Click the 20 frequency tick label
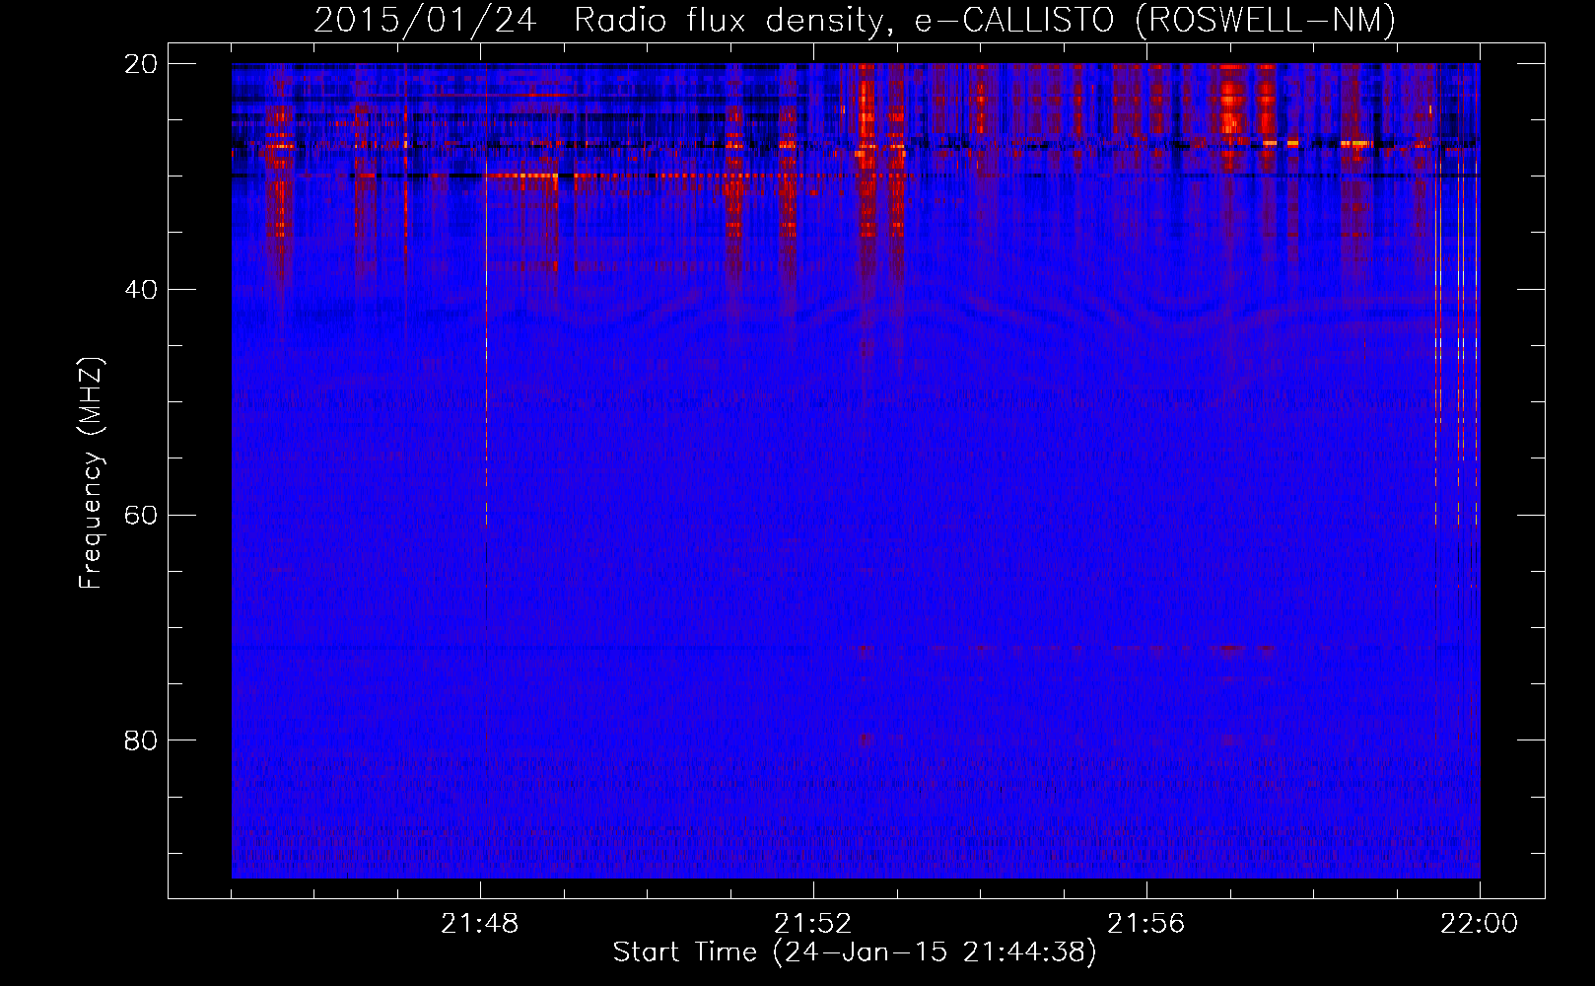This screenshot has height=986, width=1595. coord(141,64)
